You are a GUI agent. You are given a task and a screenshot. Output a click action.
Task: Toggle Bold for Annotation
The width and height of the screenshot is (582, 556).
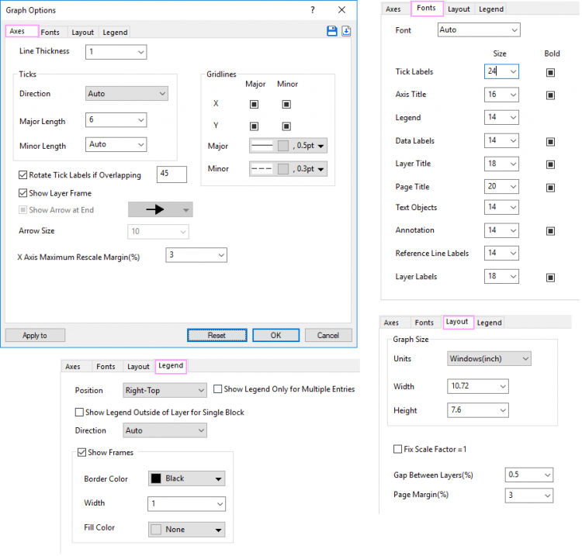[x=550, y=231]
